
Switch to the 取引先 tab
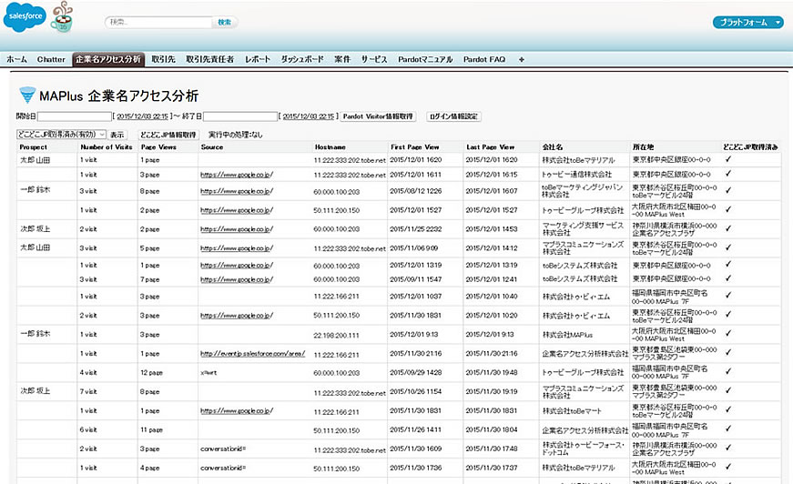click(x=163, y=60)
